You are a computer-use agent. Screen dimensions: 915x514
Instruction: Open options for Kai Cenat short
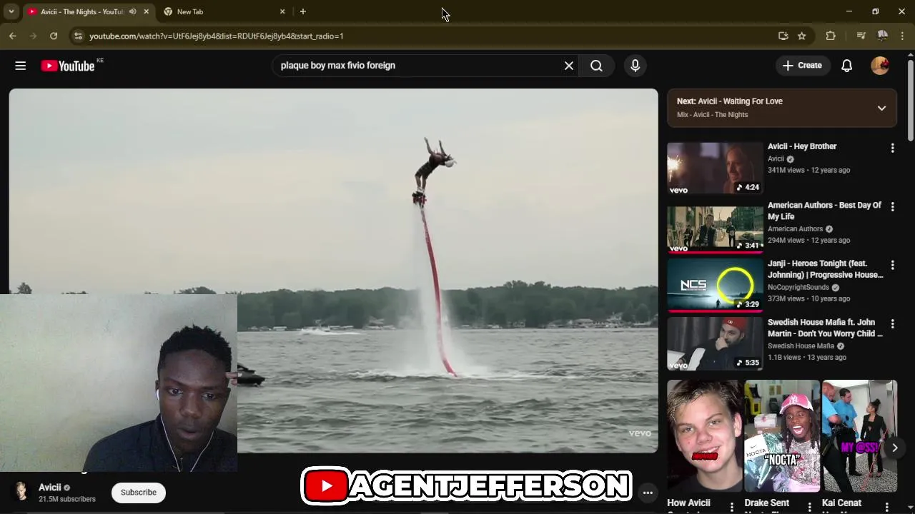tap(886, 506)
